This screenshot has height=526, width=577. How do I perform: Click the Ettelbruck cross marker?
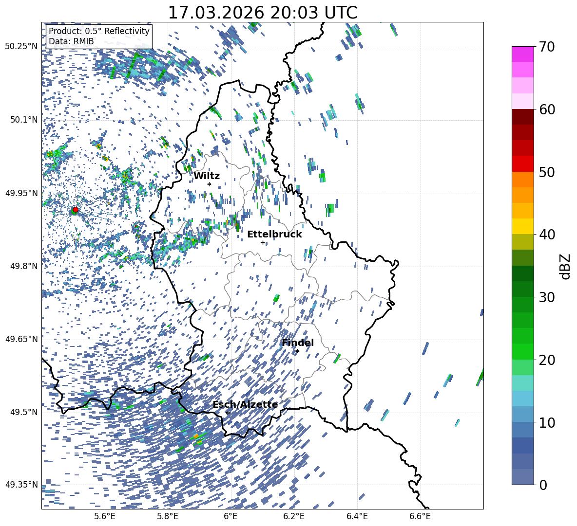coord(263,242)
